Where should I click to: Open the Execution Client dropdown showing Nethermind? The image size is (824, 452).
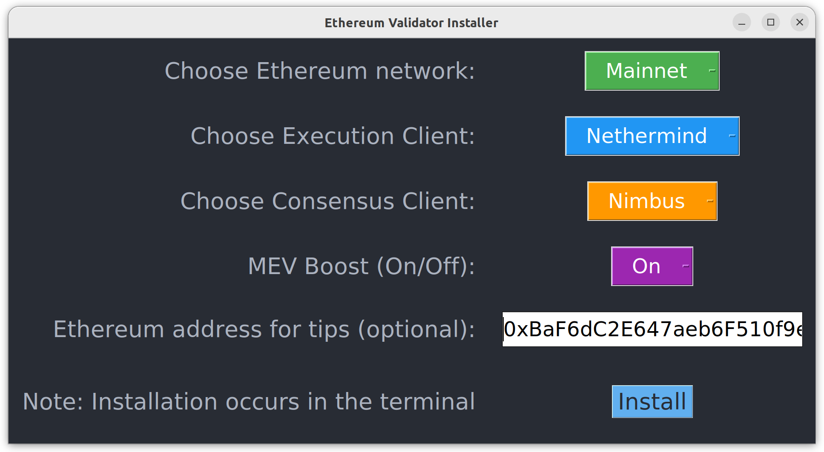coord(651,136)
